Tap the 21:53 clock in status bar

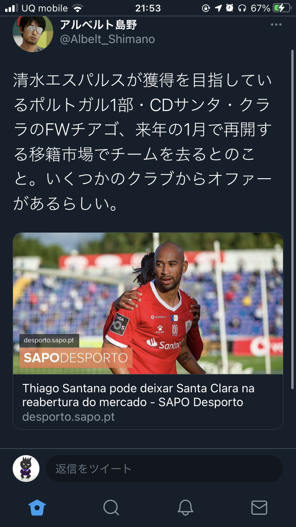click(148, 8)
